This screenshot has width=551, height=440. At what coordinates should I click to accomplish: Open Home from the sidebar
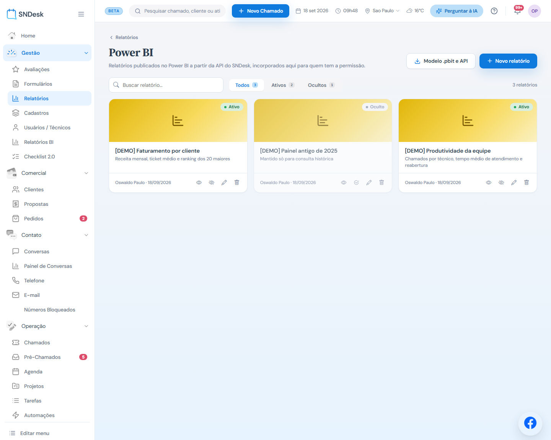click(x=47, y=36)
